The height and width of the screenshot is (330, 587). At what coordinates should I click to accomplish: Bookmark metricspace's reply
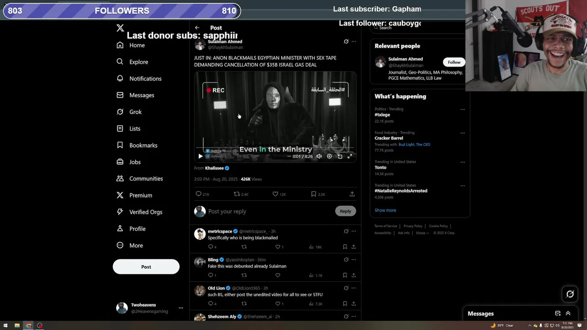[x=345, y=247]
